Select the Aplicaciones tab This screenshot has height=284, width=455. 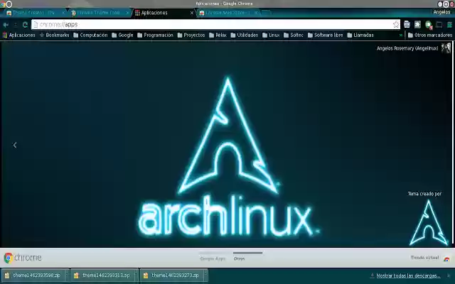tap(163, 13)
